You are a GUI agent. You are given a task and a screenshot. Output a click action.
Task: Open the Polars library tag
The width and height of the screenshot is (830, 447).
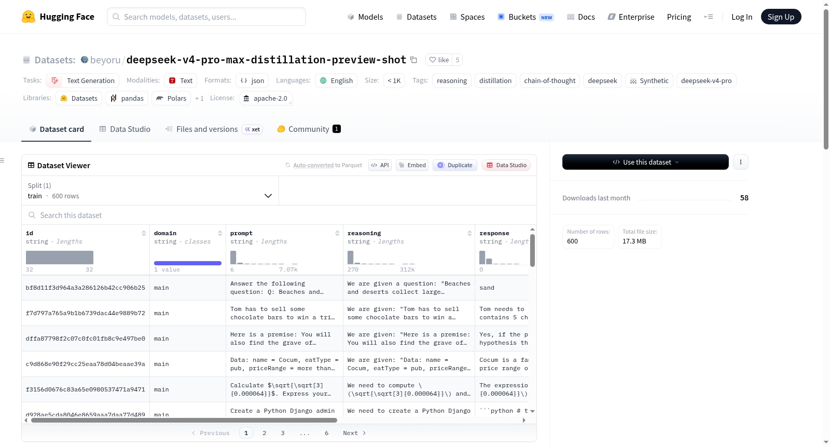click(171, 98)
